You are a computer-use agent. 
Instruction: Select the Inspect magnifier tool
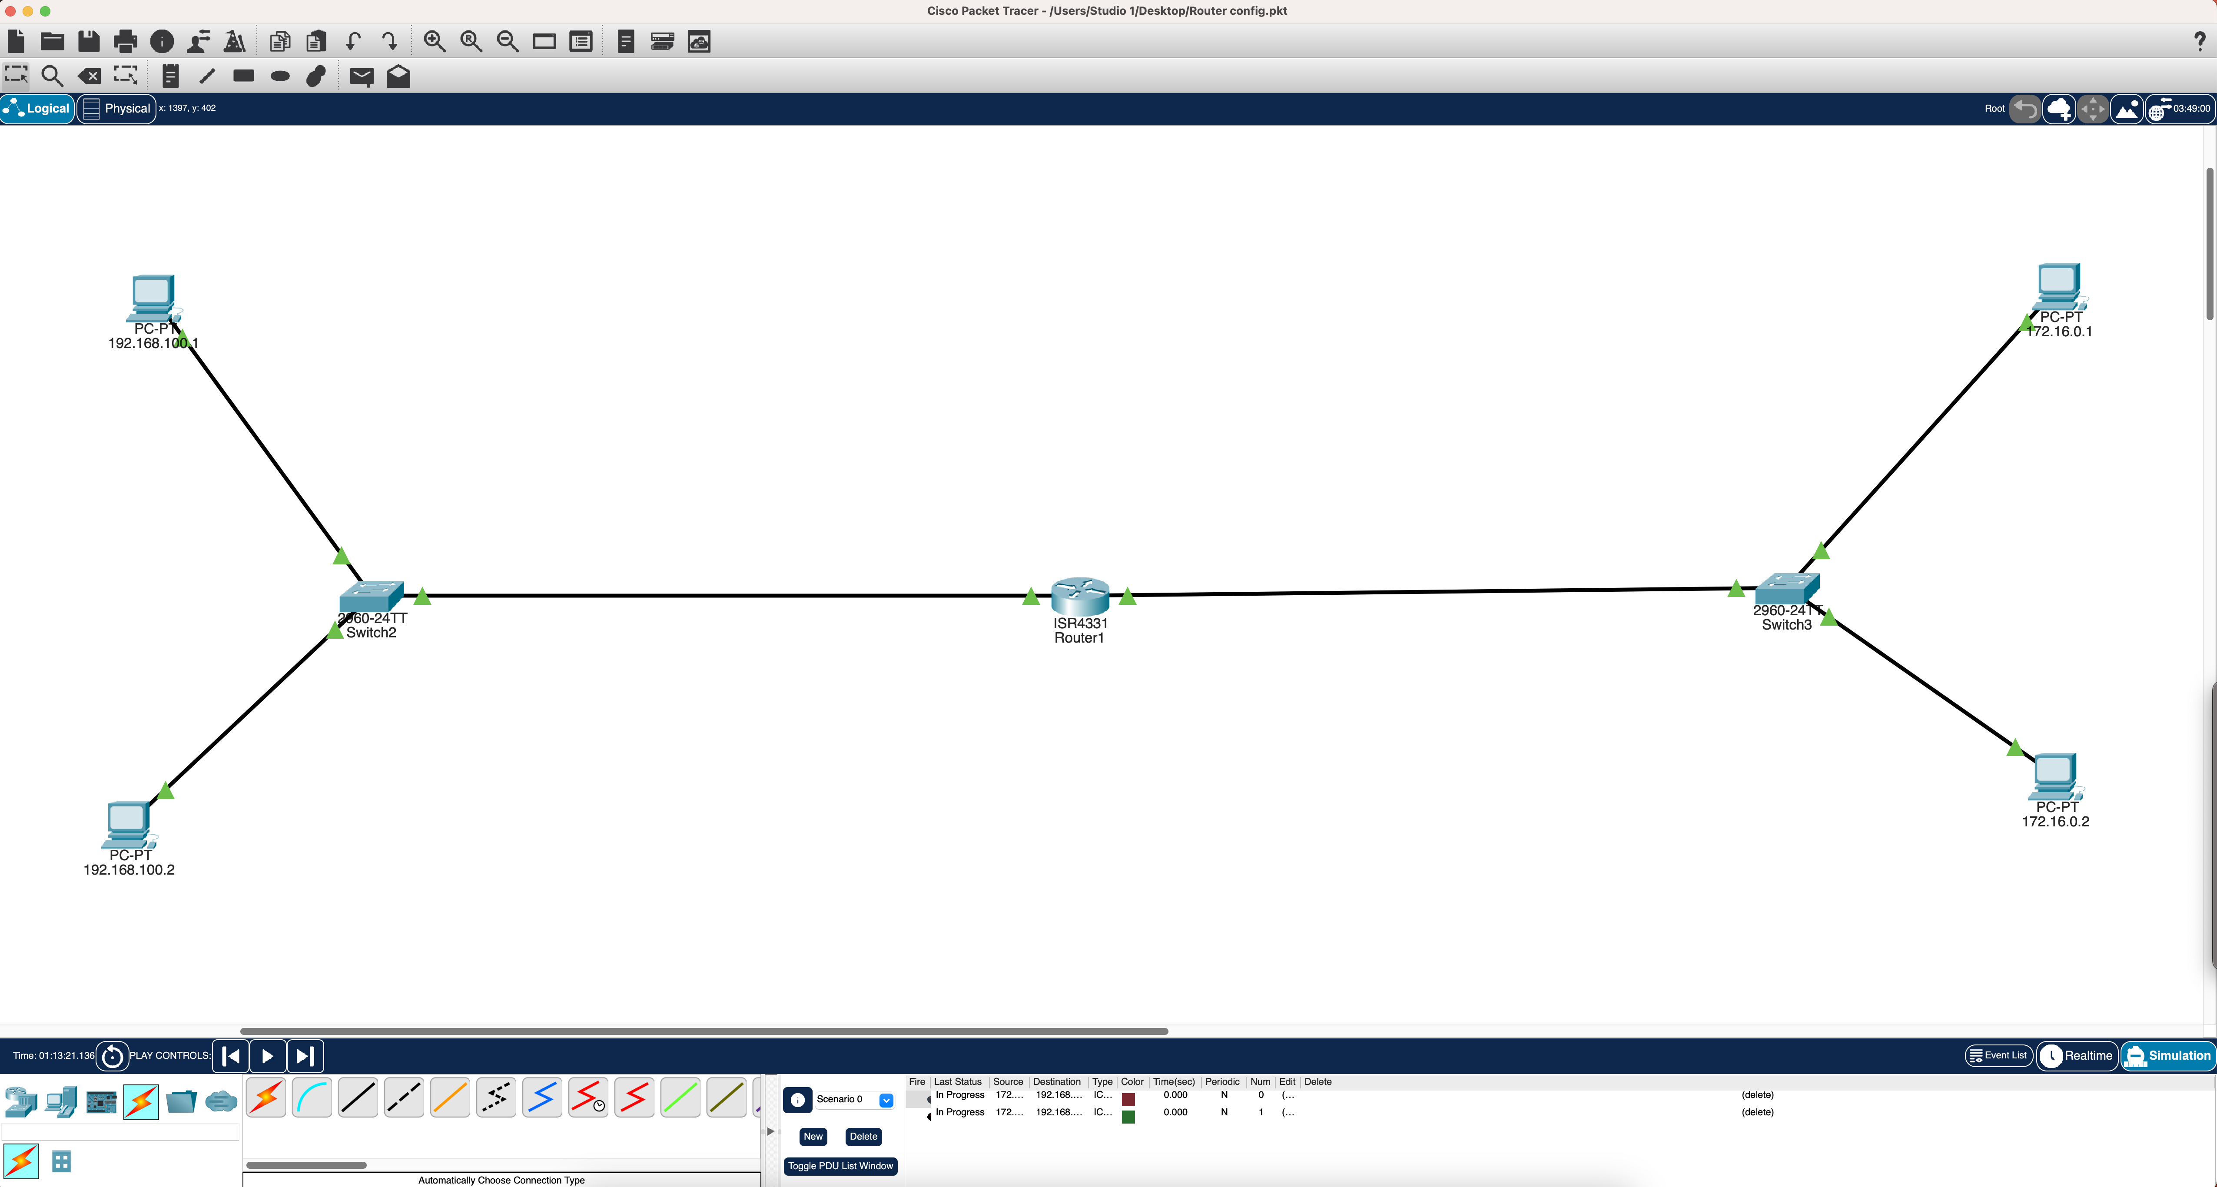pyautogui.click(x=52, y=76)
